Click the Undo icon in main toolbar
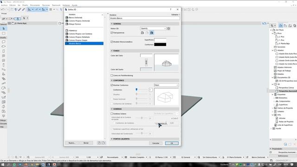 point(3,9)
